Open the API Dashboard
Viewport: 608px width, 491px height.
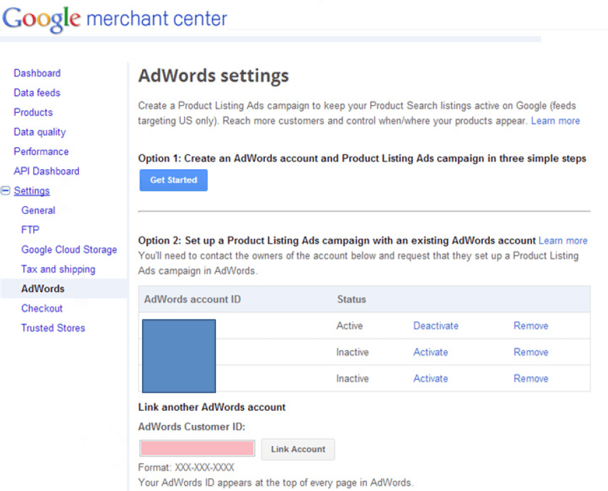(46, 171)
